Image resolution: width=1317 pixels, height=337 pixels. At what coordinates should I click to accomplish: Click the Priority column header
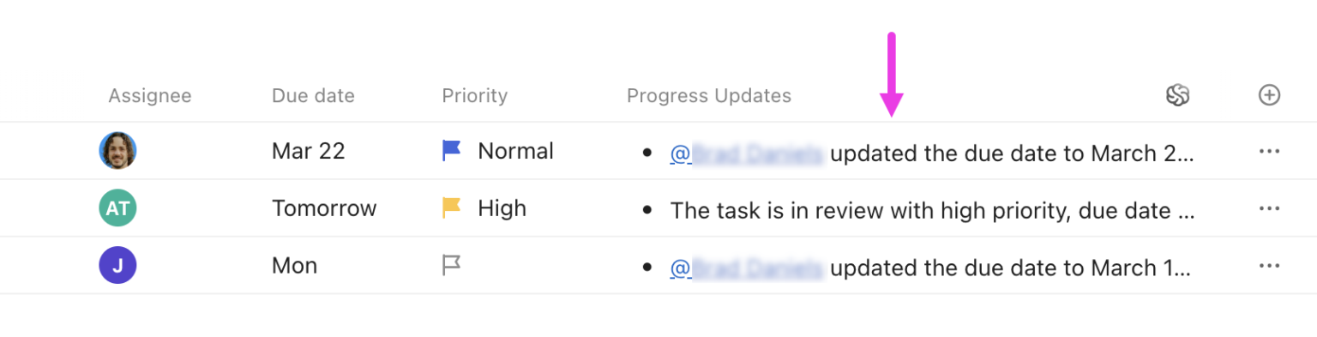(475, 96)
